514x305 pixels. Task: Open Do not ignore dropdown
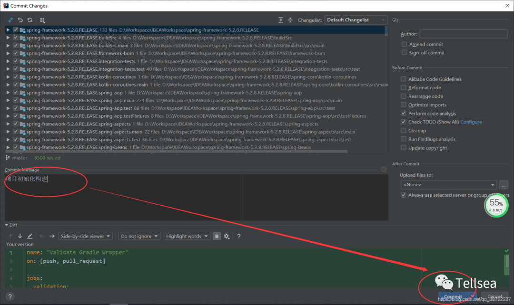pyautogui.click(x=139, y=236)
